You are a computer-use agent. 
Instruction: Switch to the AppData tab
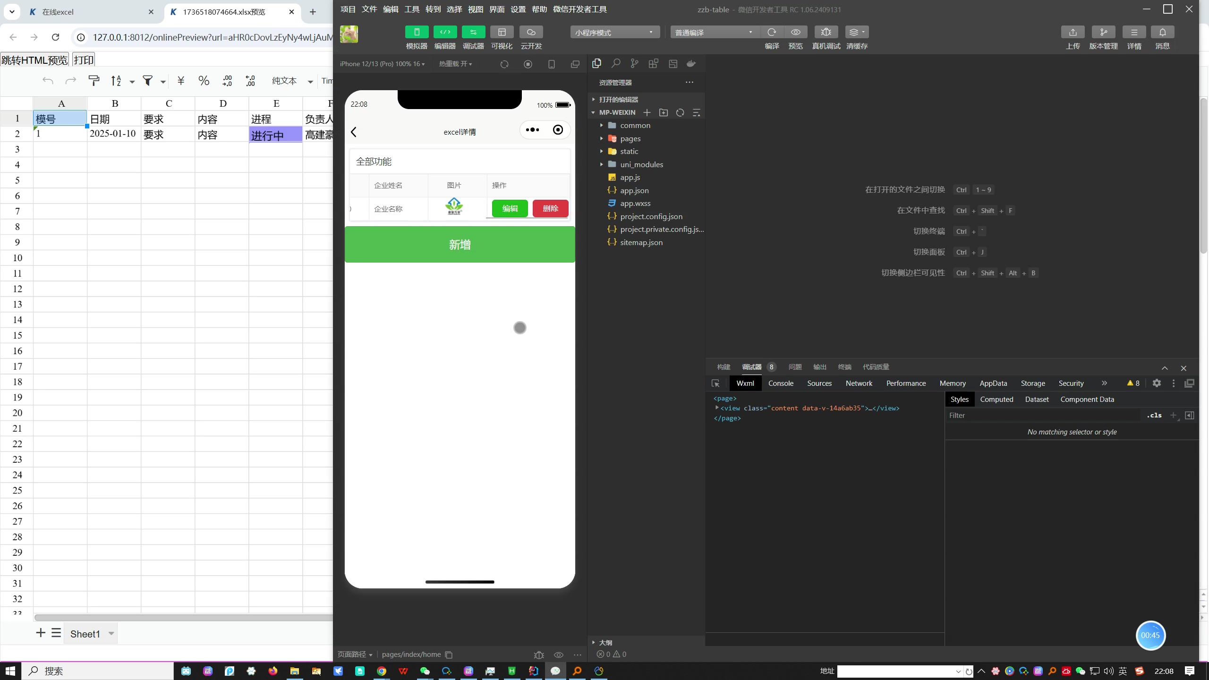coord(993,383)
